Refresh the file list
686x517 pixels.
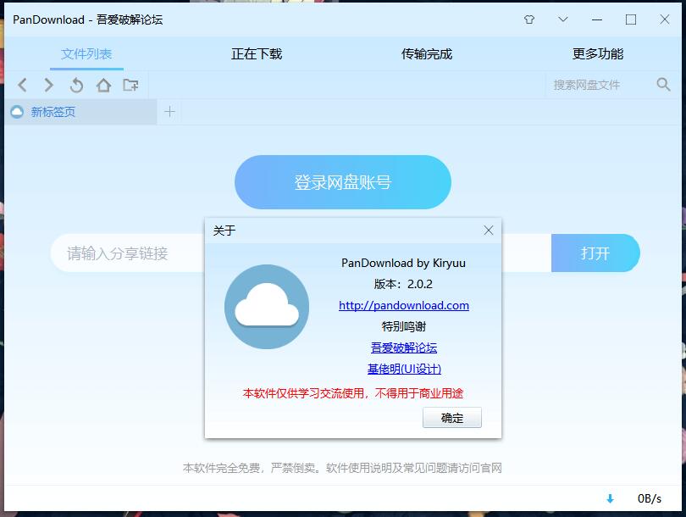pos(76,85)
